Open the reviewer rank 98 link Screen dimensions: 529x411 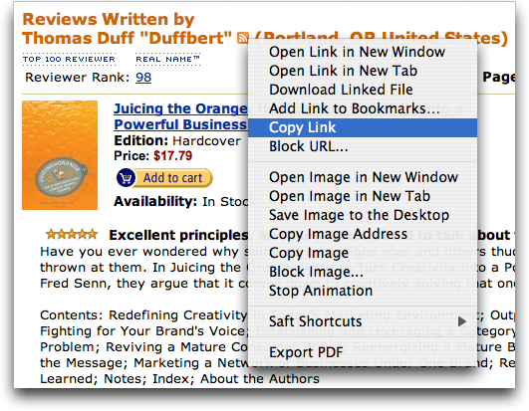tap(143, 78)
